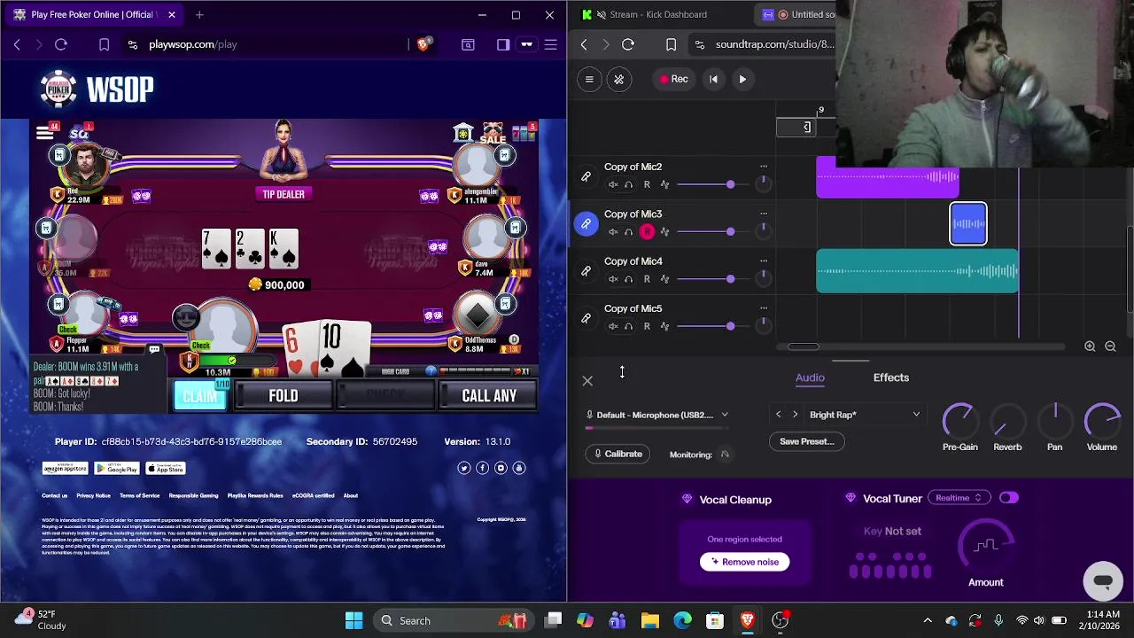
Task: Click the Reverb knob
Action: pos(1007,420)
